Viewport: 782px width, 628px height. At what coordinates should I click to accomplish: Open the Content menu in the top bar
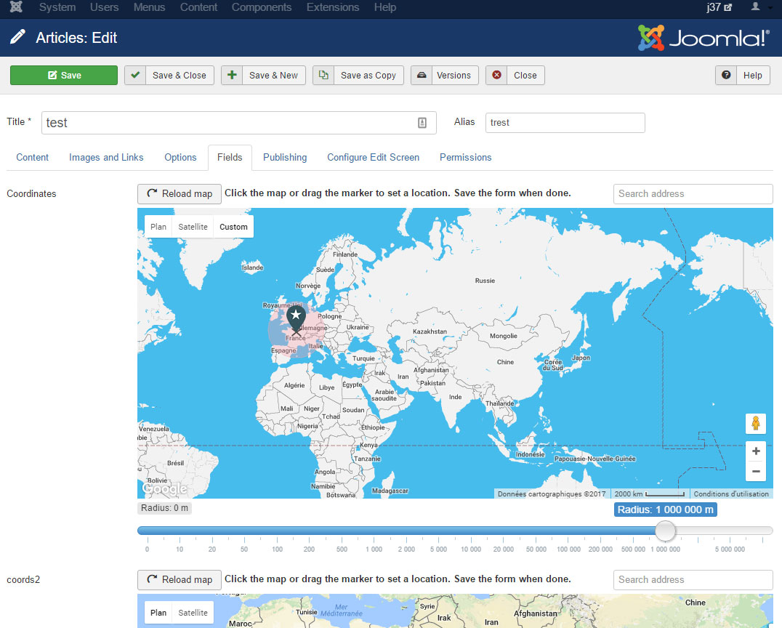tap(198, 7)
